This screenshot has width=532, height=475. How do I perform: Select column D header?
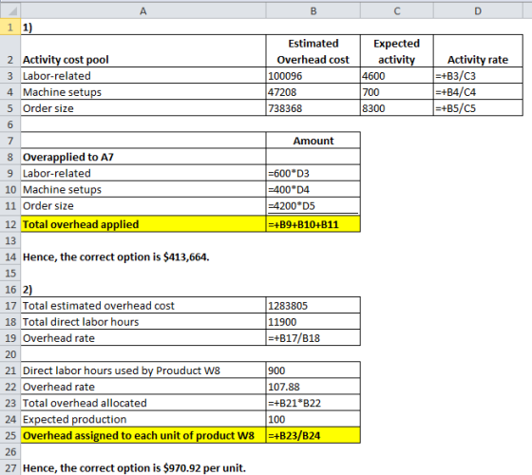[478, 11]
